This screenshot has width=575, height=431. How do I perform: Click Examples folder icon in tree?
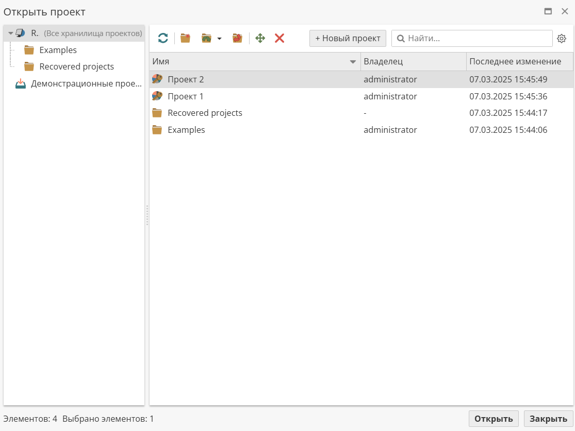pos(29,50)
